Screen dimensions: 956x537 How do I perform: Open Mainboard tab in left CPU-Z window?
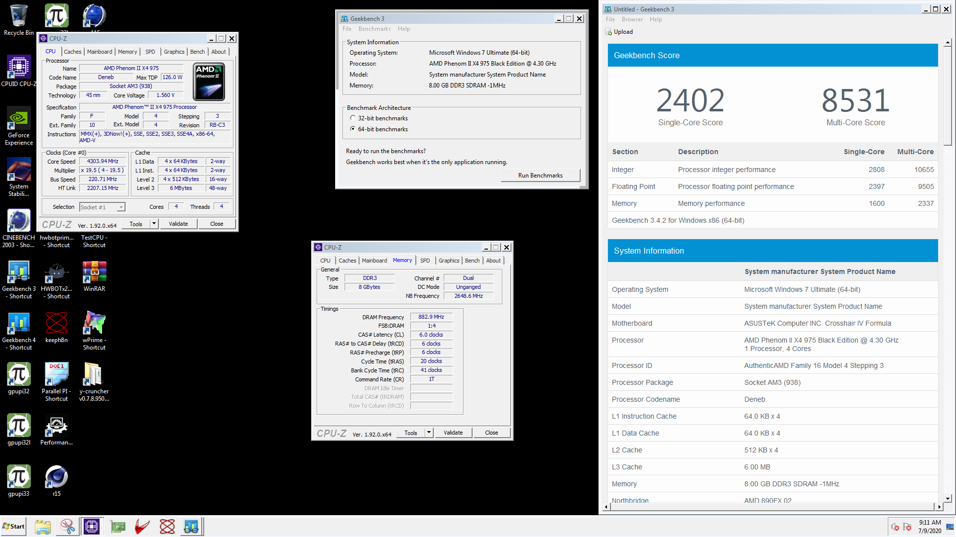coord(100,52)
